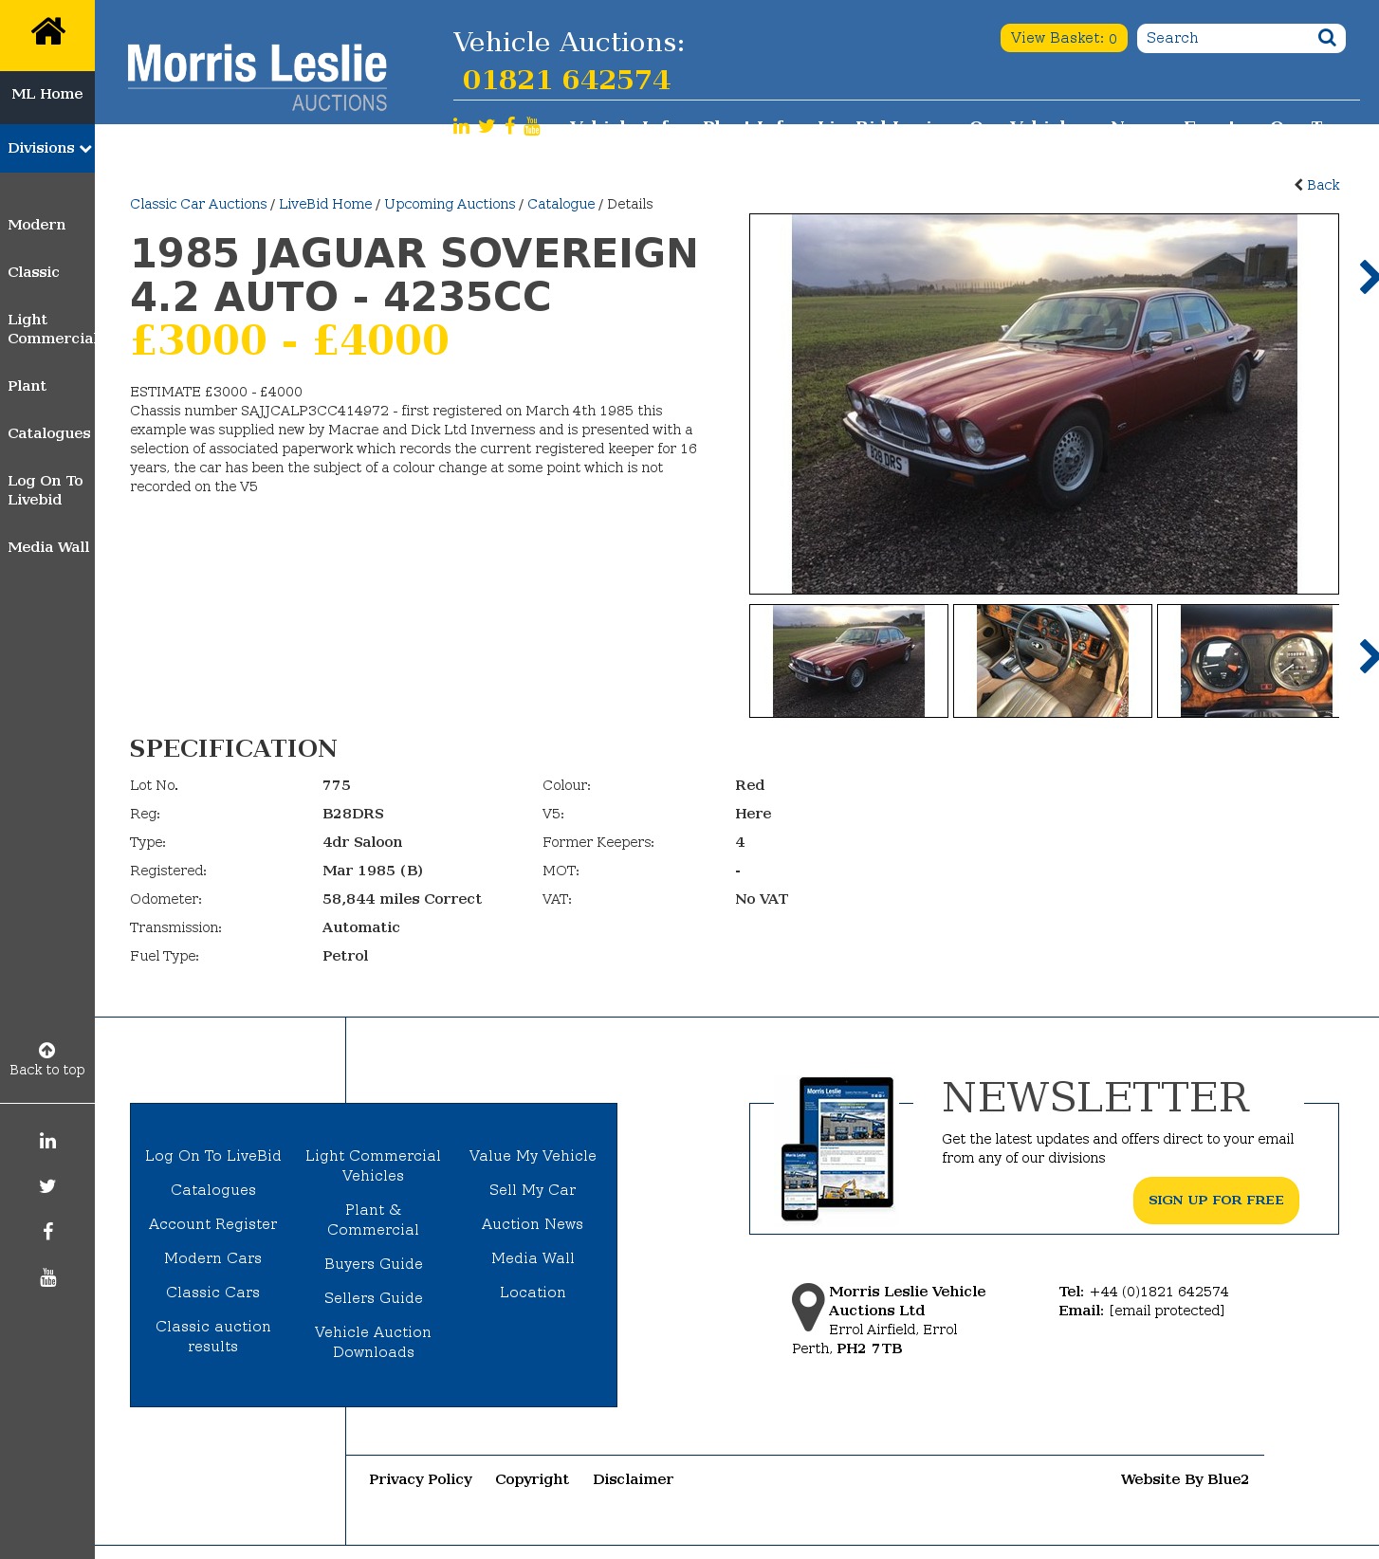The image size is (1379, 1559).
Task: Open Twitter icon in header
Action: [x=487, y=126]
